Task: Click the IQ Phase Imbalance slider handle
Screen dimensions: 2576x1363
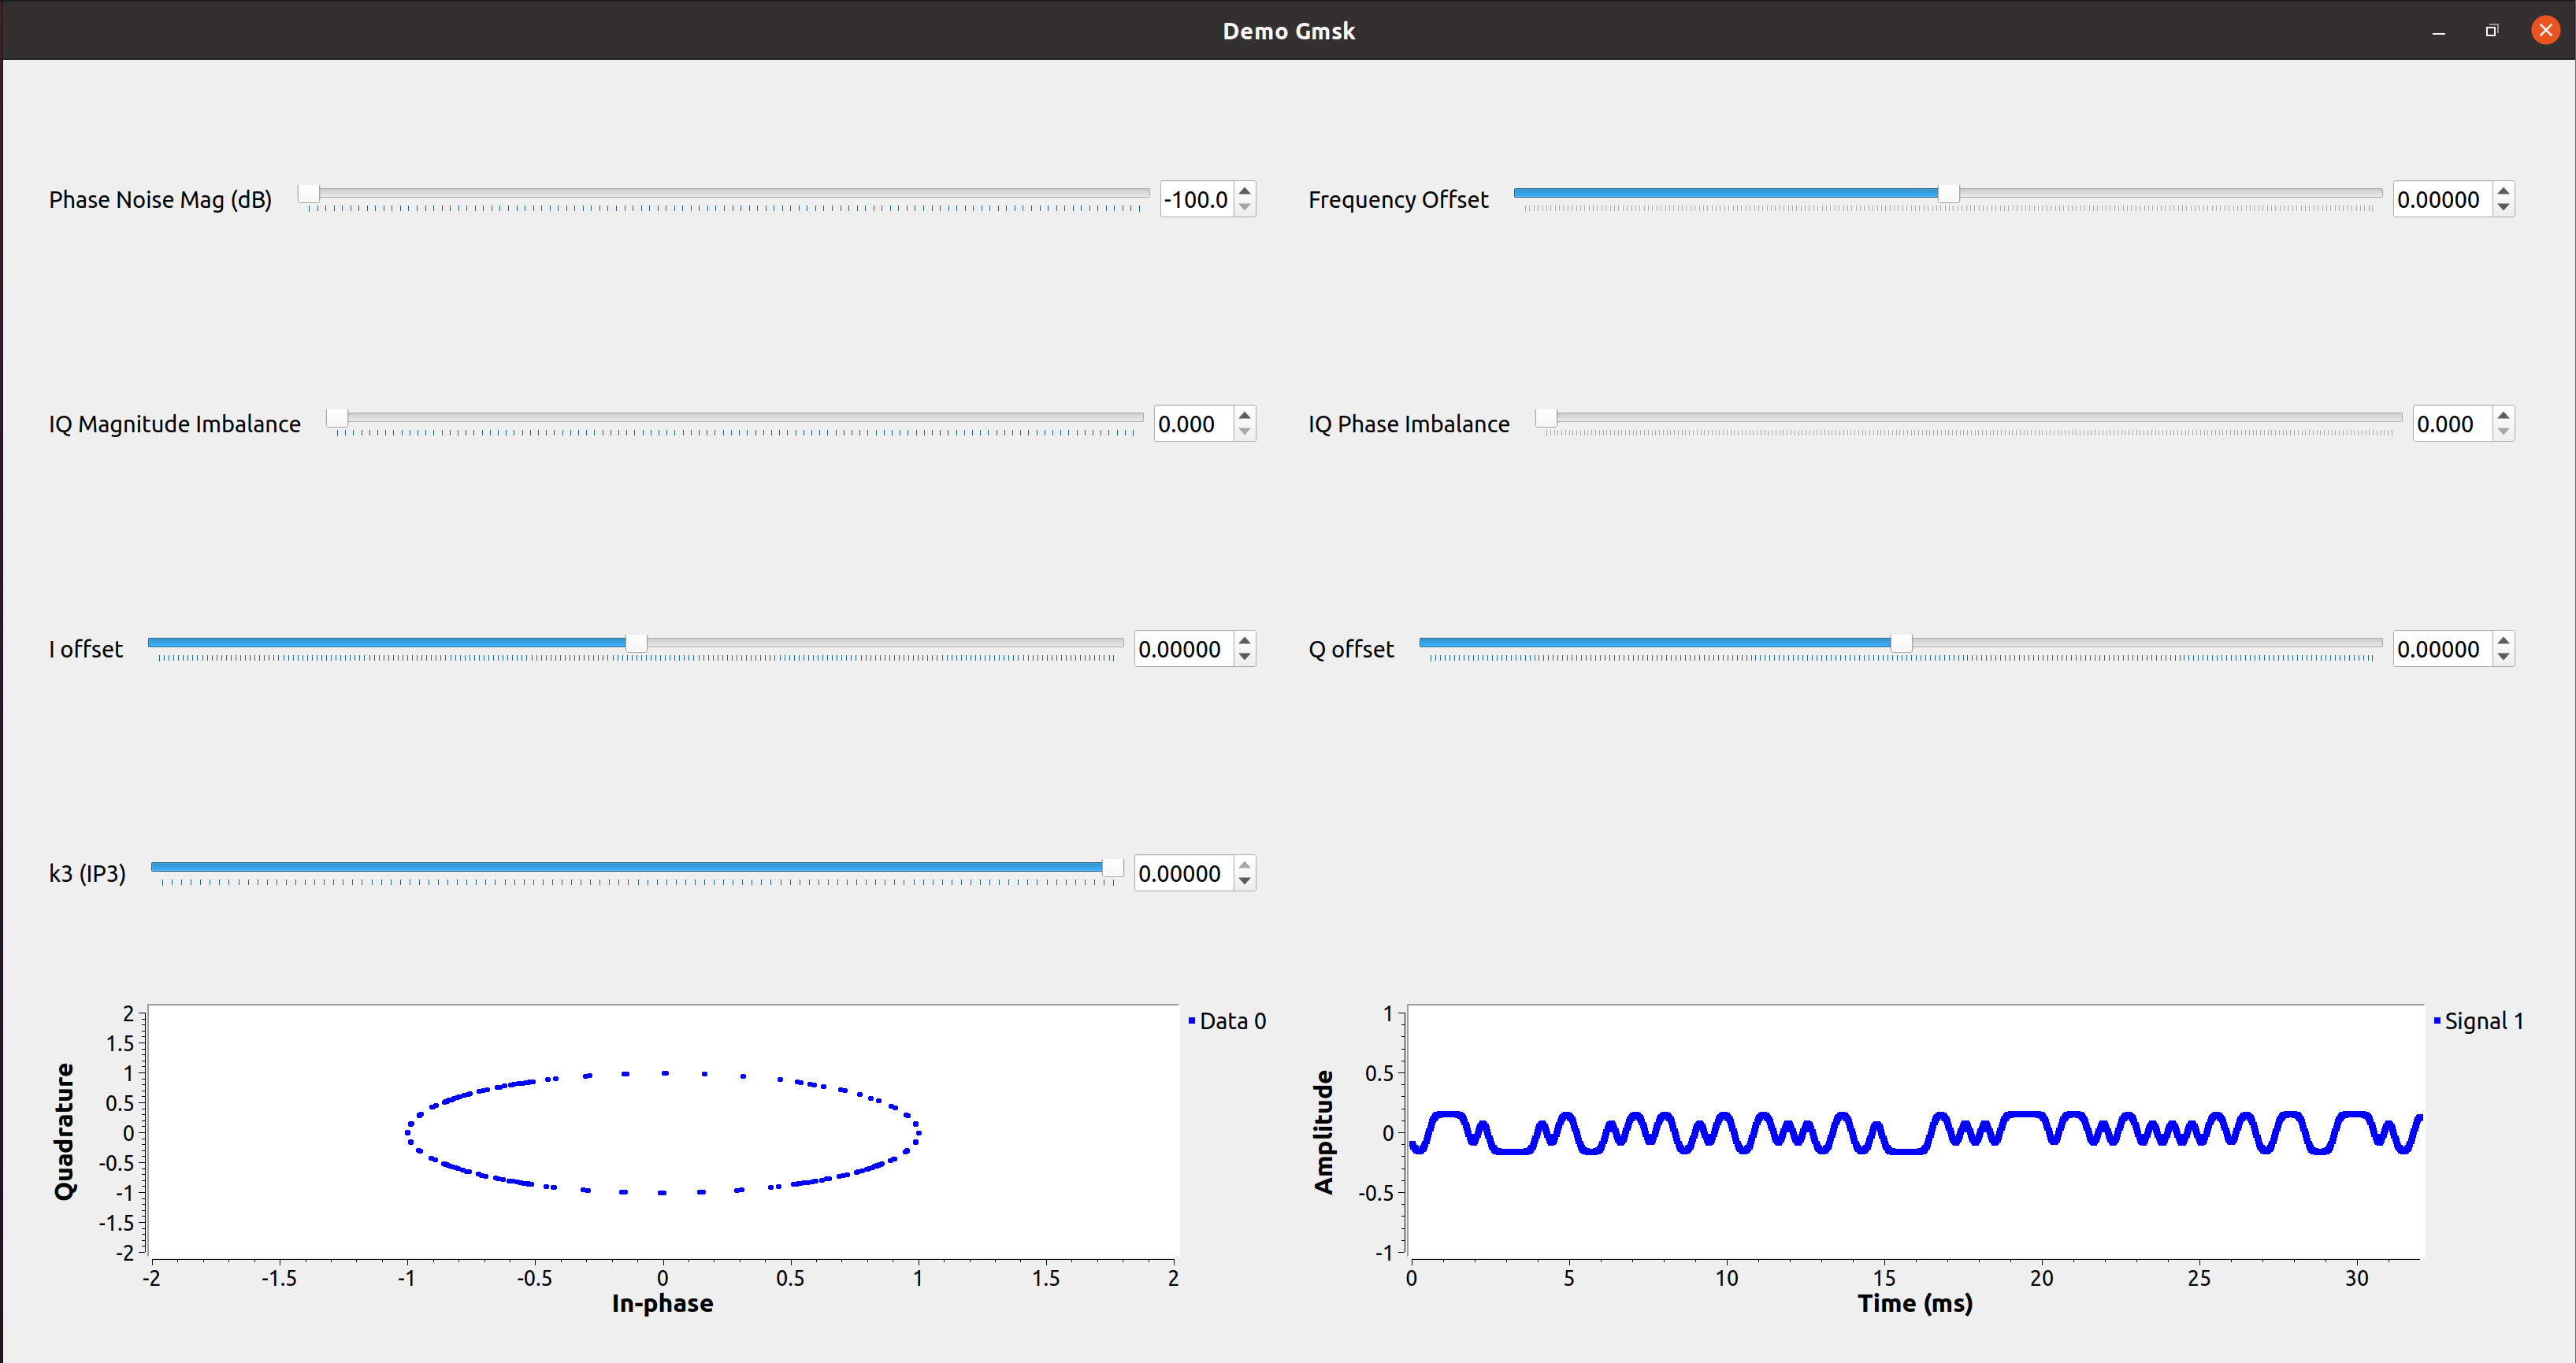Action: point(1546,417)
